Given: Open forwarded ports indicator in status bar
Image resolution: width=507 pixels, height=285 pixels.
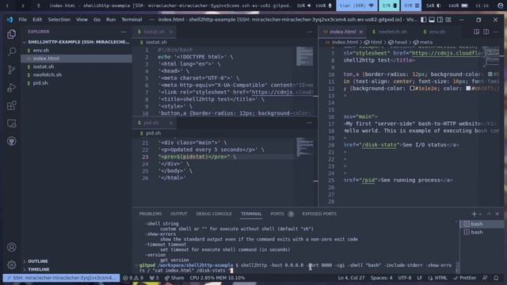Looking at the screenshot, I should point(154,278).
